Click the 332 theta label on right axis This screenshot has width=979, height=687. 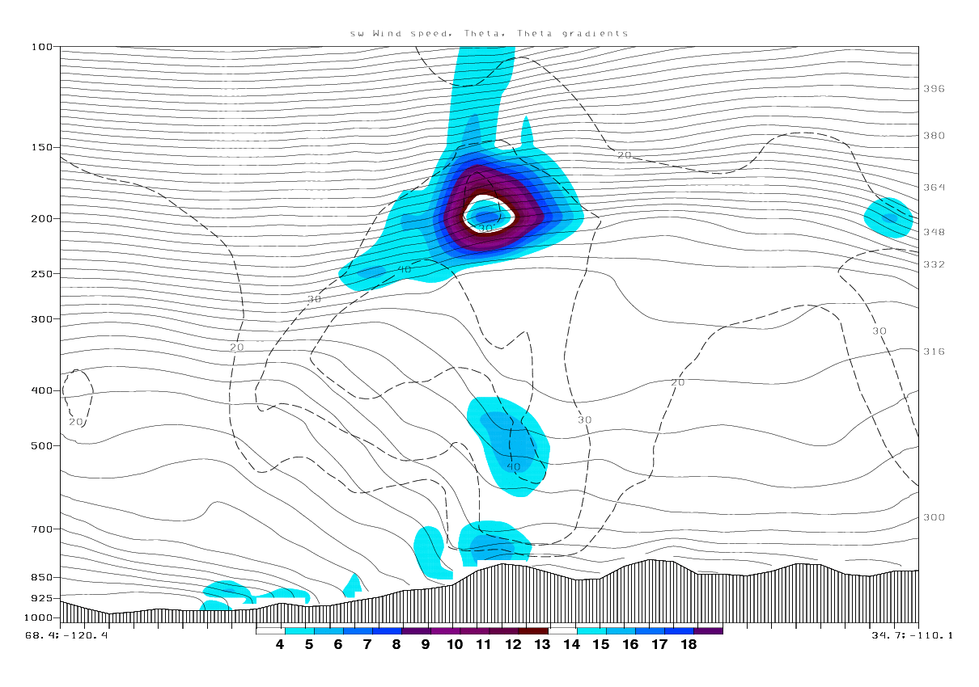point(934,264)
